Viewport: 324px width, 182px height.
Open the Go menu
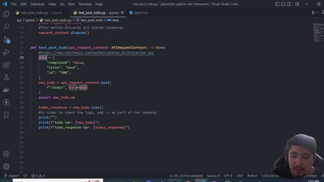pyautogui.click(x=62, y=4)
